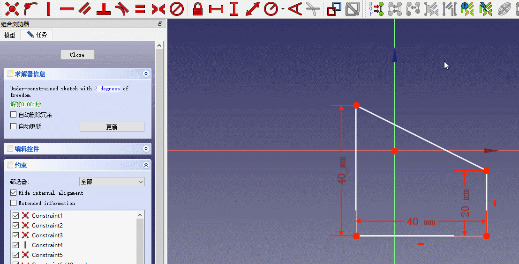Open the 2 degrees link
Screen dimensions: 519x264
coord(107,88)
